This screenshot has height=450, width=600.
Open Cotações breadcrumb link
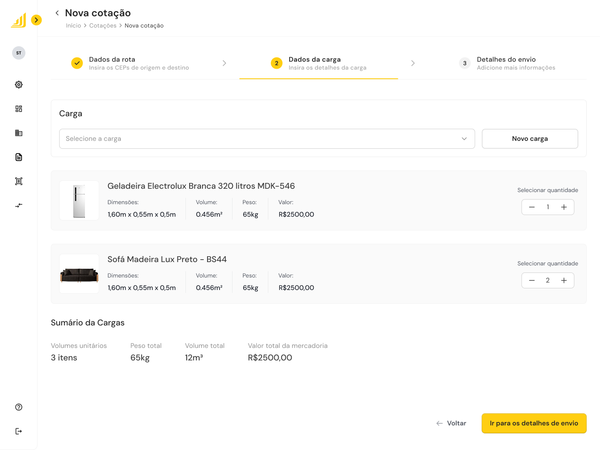[102, 26]
